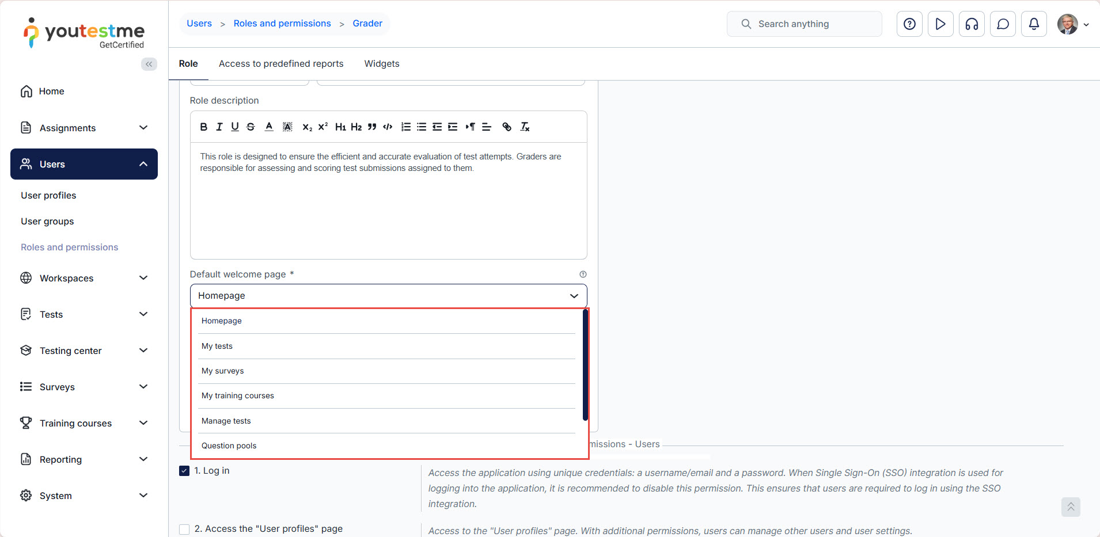1100x537 pixels.
Task: Close the Default welcome page dropdown
Action: [x=574, y=296]
